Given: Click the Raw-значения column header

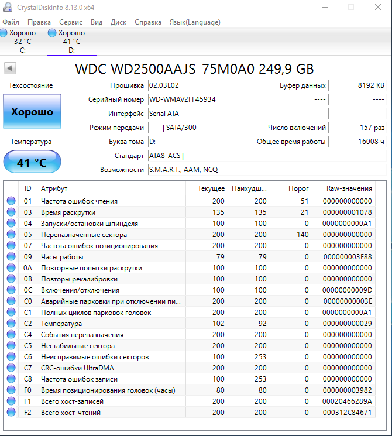Looking at the screenshot, I should (344, 188).
